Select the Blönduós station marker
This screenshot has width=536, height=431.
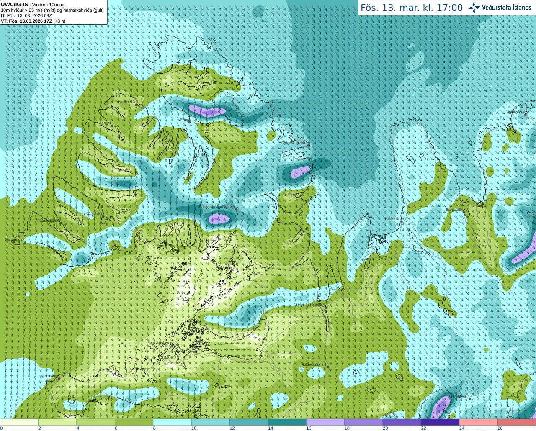401,221
